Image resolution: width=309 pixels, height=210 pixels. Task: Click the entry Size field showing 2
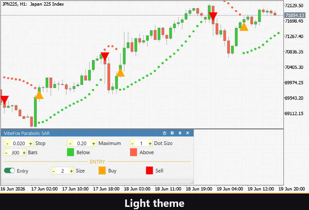click(63, 171)
